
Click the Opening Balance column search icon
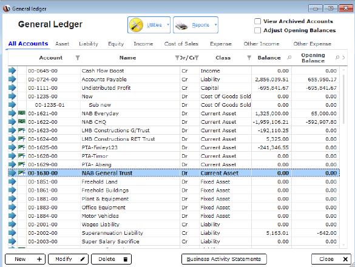[337, 58]
